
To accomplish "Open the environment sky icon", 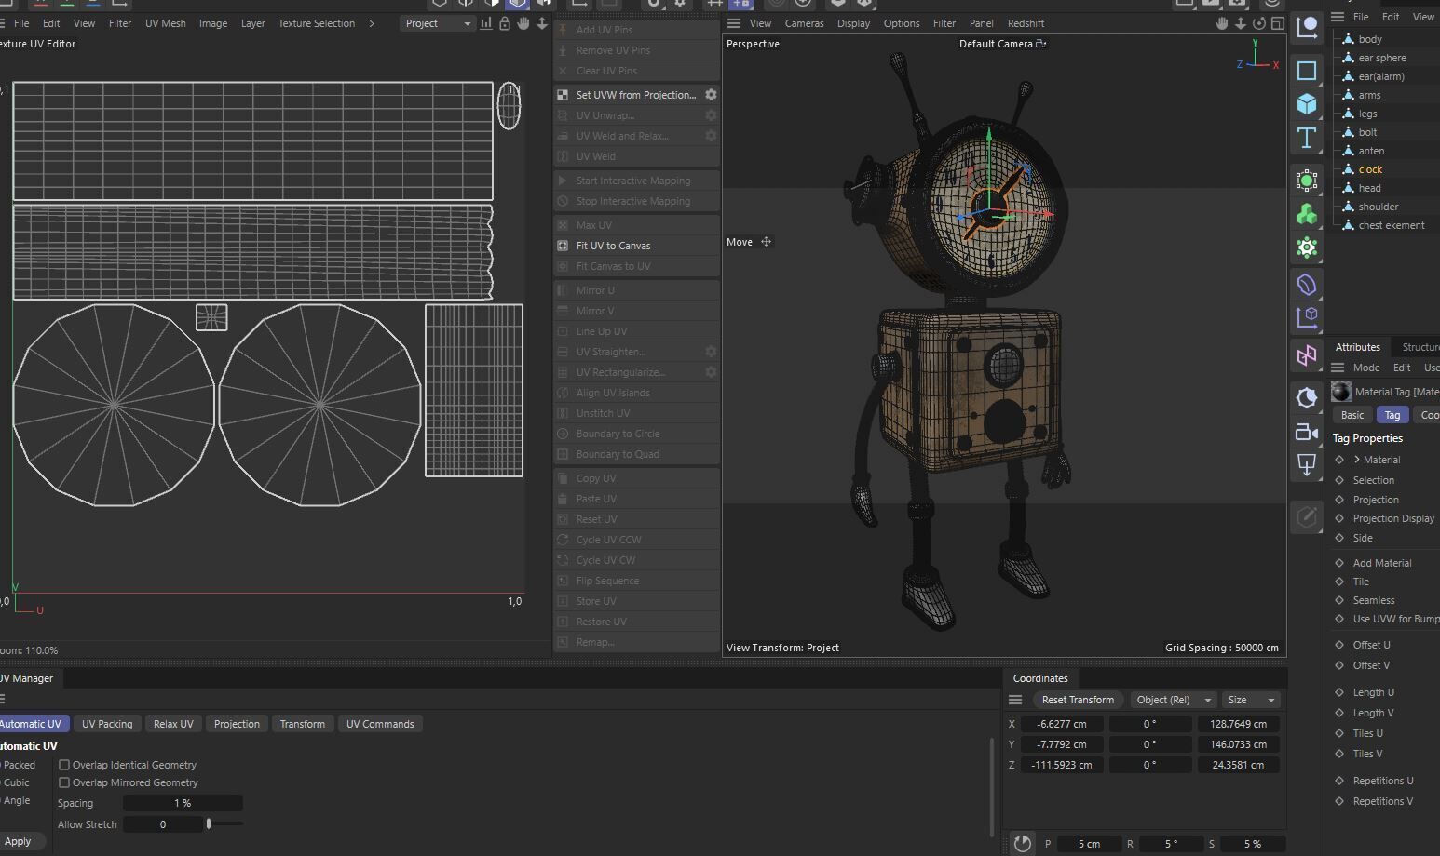I will (x=1307, y=397).
